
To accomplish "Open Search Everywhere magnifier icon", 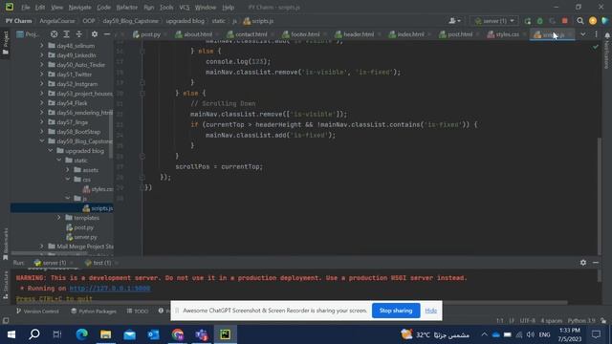I will (x=580, y=21).
